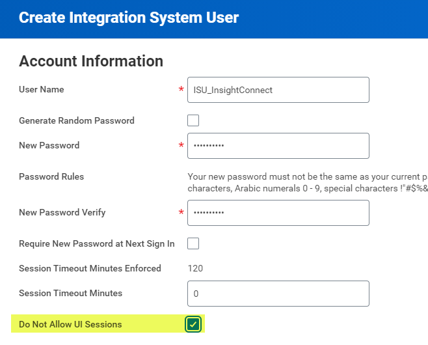Click into the New Password Verify field

pyautogui.click(x=278, y=213)
